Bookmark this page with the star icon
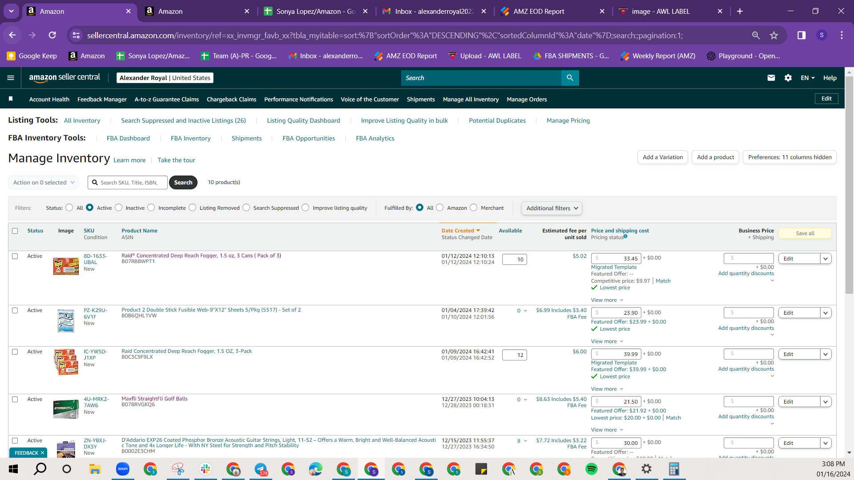This screenshot has width=854, height=480. (774, 35)
